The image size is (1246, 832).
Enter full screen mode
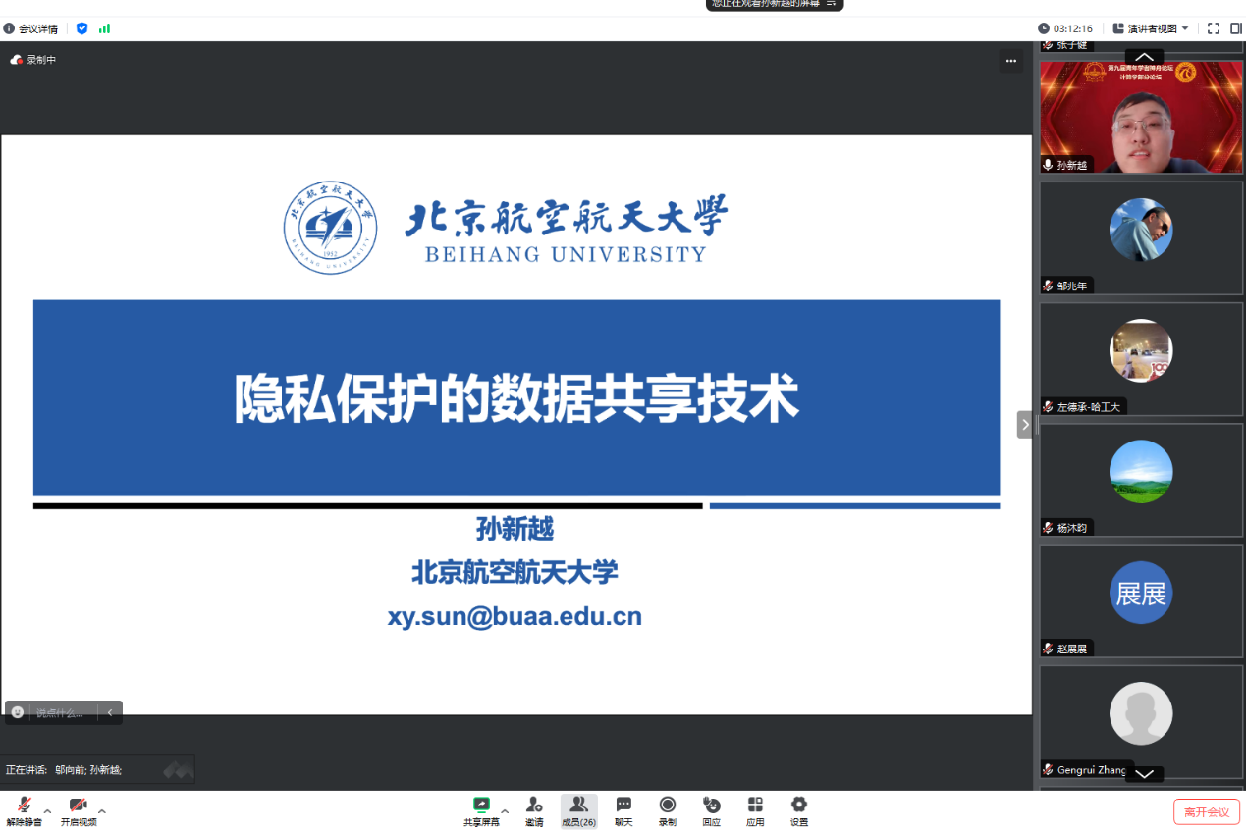click(1213, 28)
